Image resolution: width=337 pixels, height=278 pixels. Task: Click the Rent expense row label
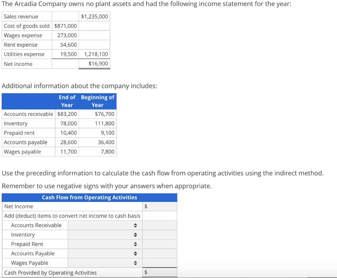[x=21, y=45]
